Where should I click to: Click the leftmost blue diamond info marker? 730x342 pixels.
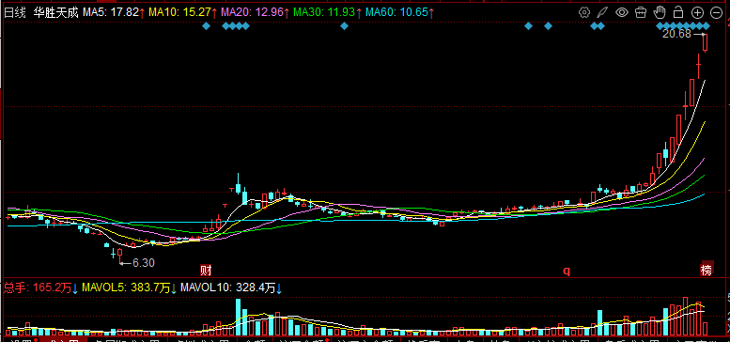coord(207,26)
